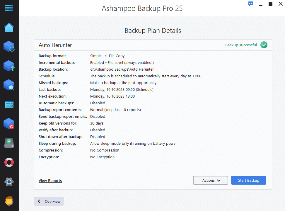Select the shutdown-after-backup cube icon
Viewport: 285px width, 211px height.
(x=9, y=123)
